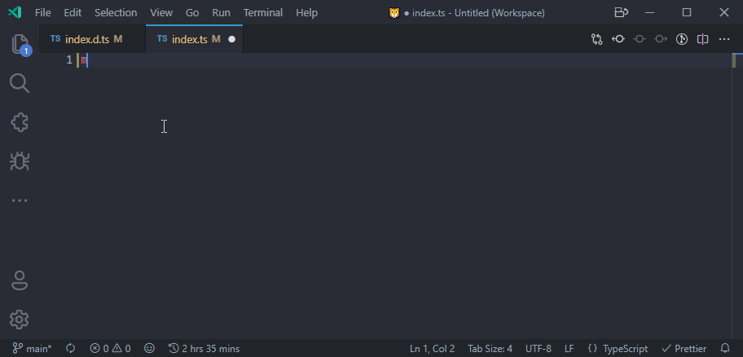Image resolution: width=743 pixels, height=357 pixels.
Task: Open the File menu
Action: pos(42,13)
